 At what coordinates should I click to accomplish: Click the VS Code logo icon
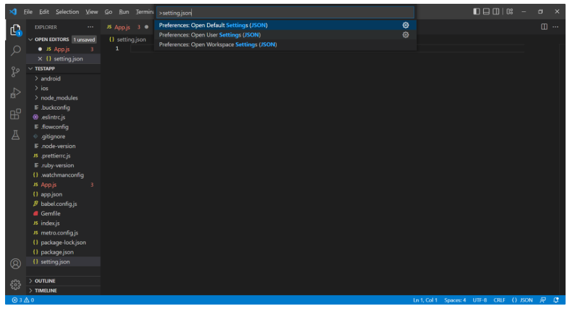pos(13,11)
